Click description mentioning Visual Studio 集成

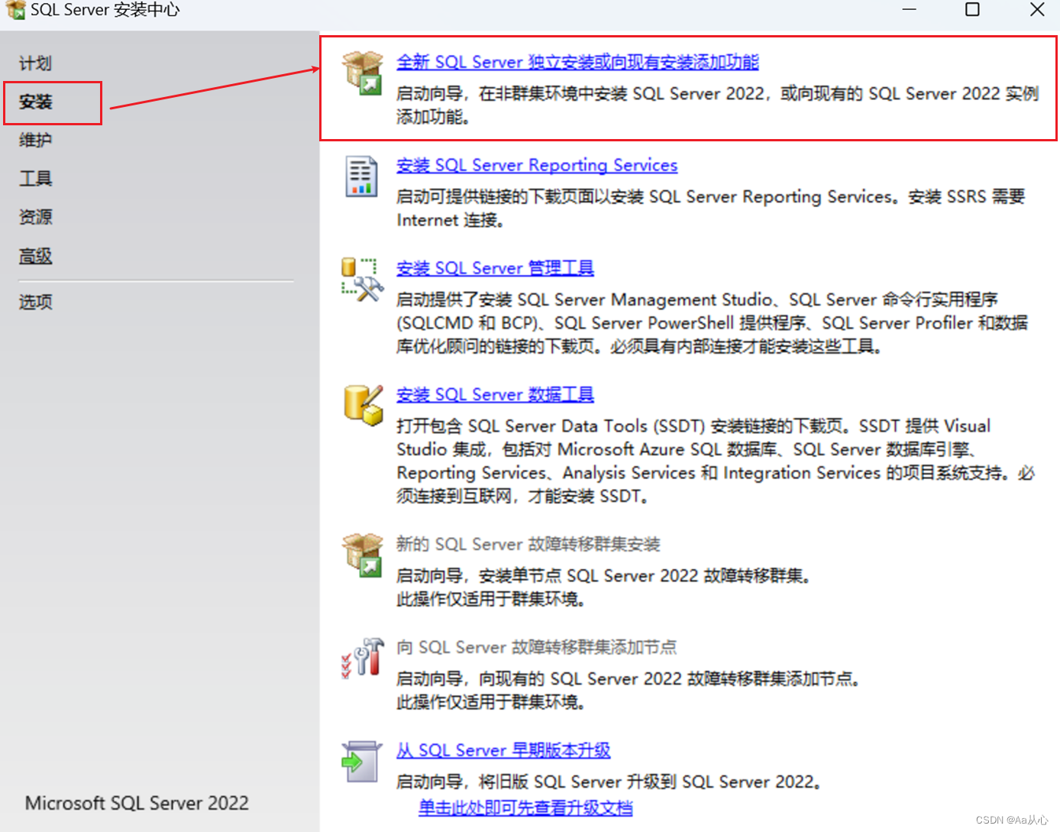click(x=715, y=461)
